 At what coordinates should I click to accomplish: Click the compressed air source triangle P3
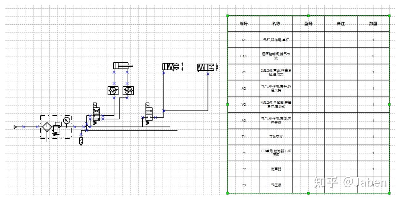pyautogui.click(x=15, y=126)
